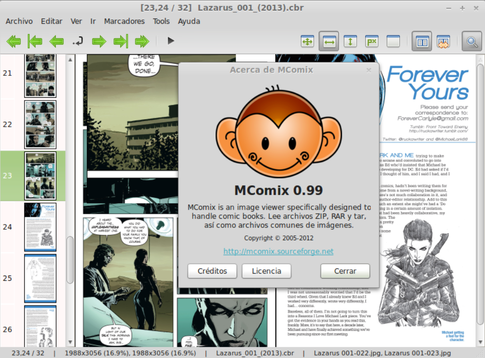The height and width of the screenshot is (358, 485).
Task: Open the go-to-page icon with dots and curved arrow
Action: point(78,41)
